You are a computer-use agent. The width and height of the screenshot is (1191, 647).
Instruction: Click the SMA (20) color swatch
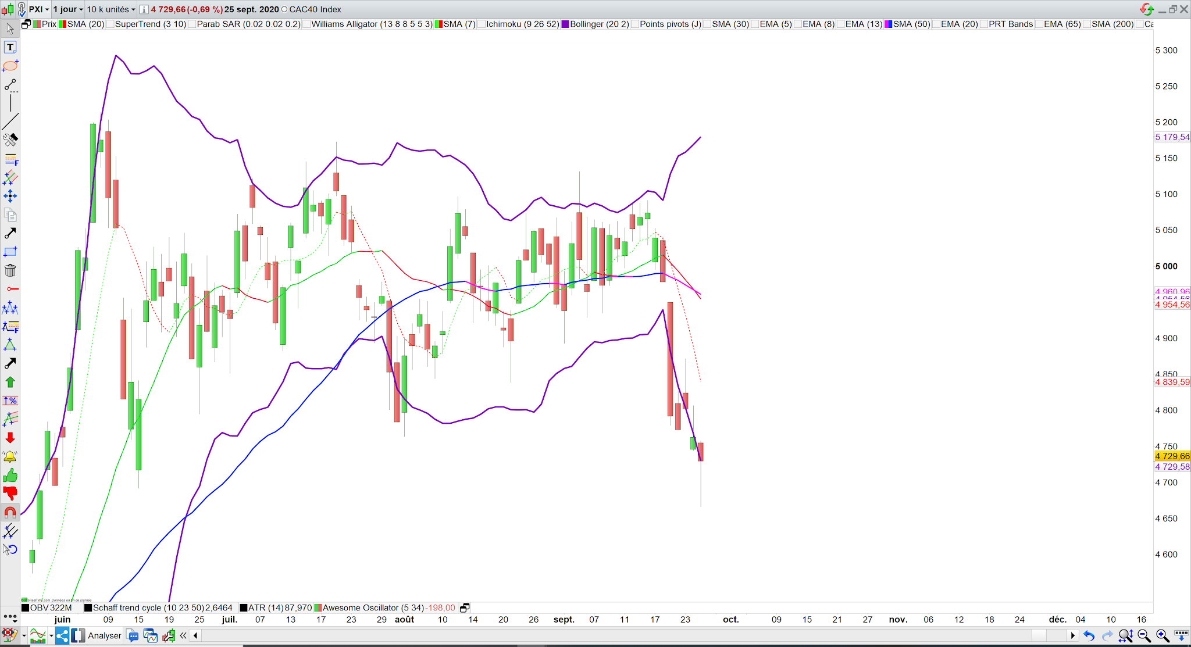click(x=63, y=24)
